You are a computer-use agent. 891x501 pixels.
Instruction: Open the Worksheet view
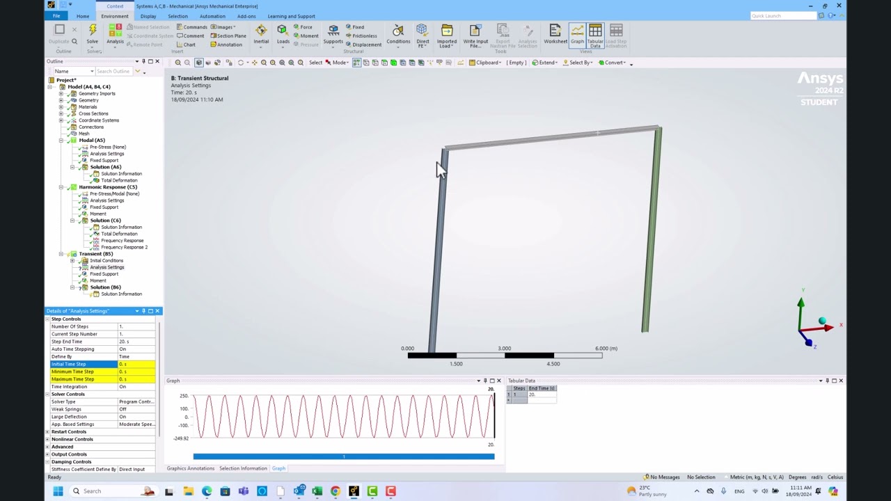click(x=555, y=33)
